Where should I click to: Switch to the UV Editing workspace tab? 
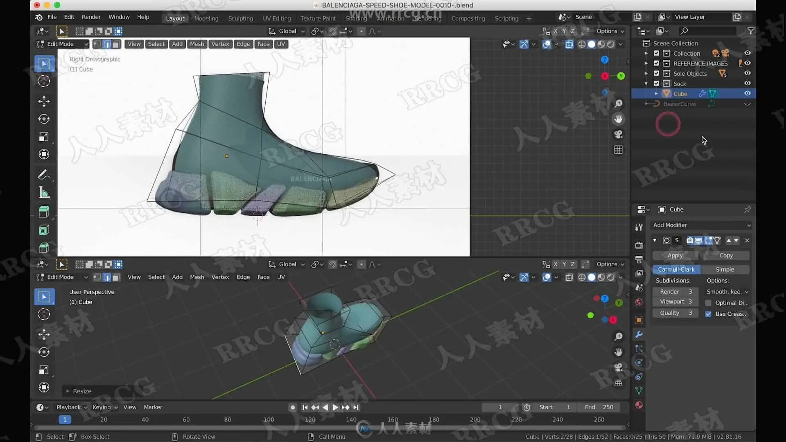click(276, 18)
